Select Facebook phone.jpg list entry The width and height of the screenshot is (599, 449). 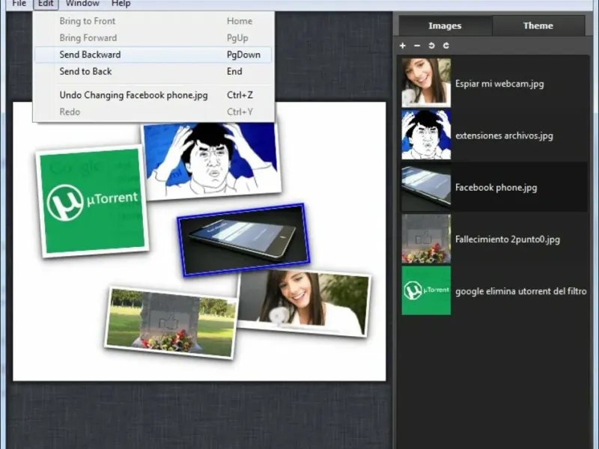[494, 188]
